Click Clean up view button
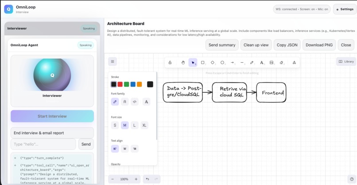Screen dimensions: 357x185 point(256,45)
